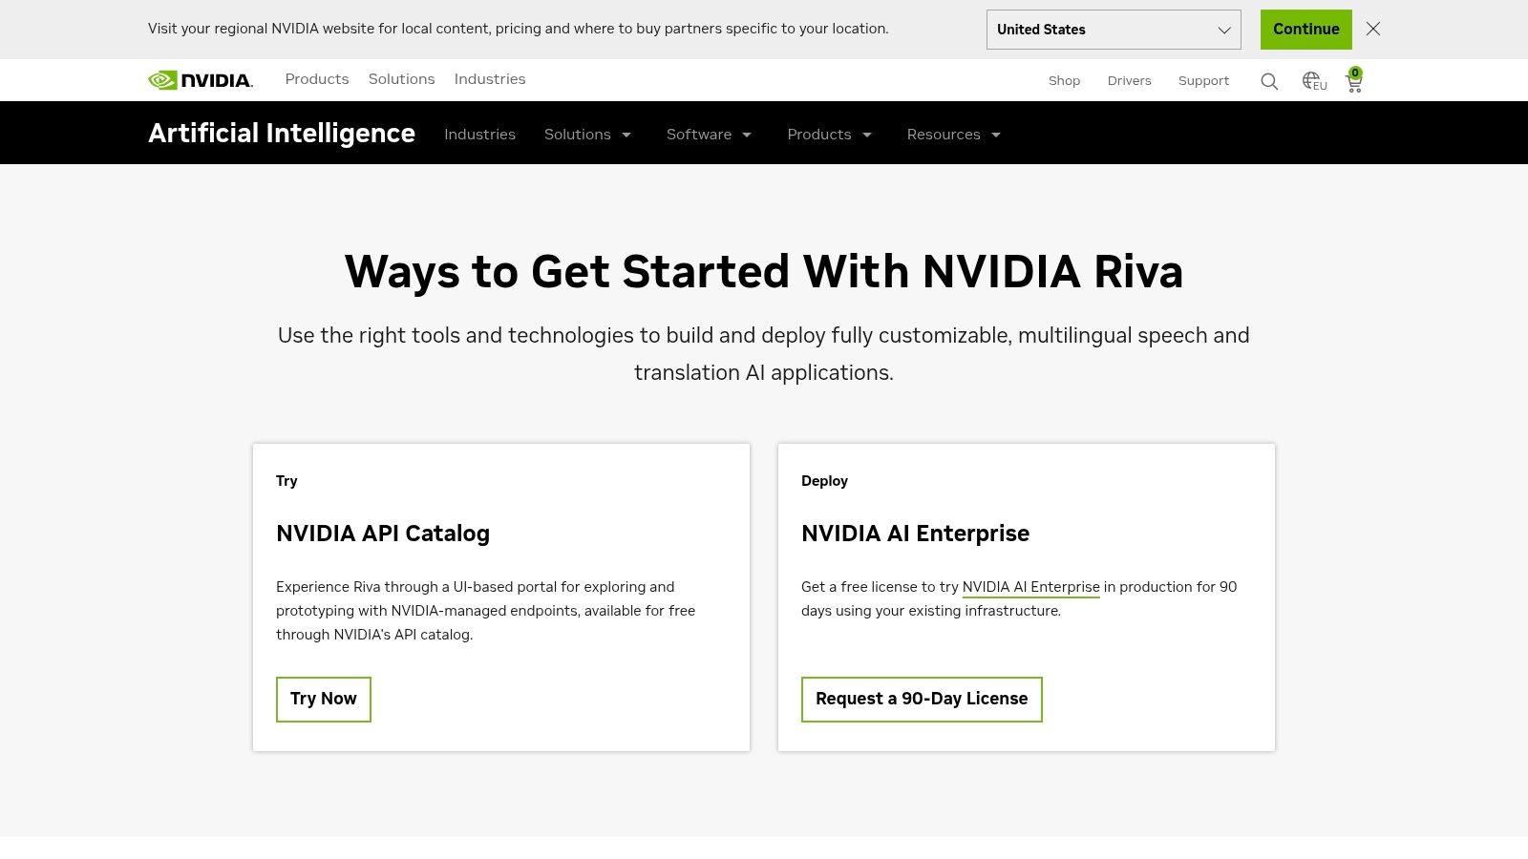Expand the Resources dropdown menu
1528x859 pixels.
point(953,135)
